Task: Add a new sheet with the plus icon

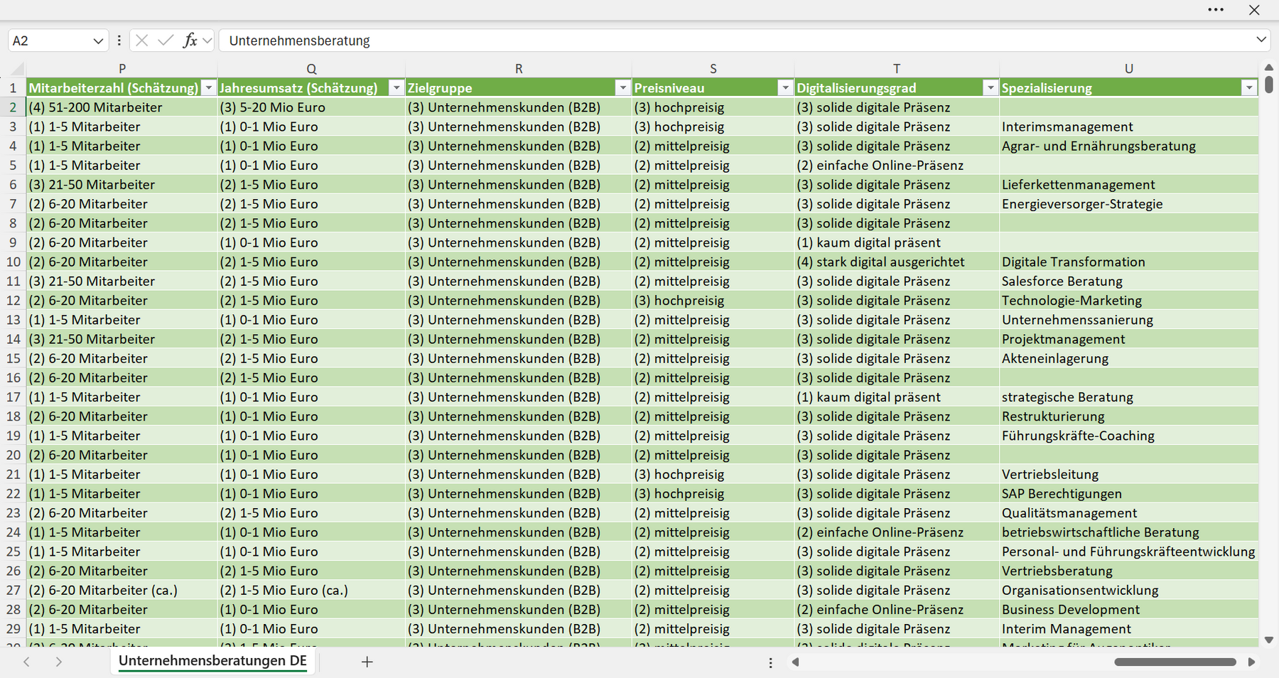Action: coord(367,662)
